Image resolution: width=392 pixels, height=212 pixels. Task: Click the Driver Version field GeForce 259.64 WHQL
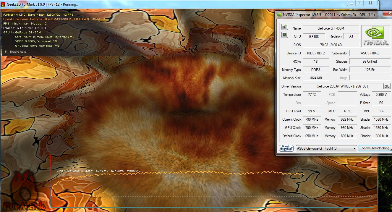[342, 86]
